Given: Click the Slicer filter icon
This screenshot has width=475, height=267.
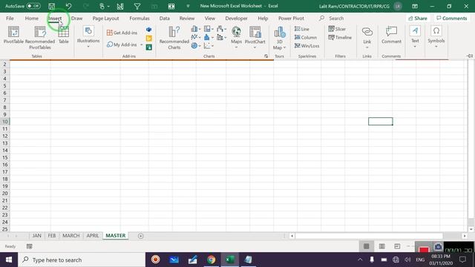Looking at the screenshot, I should point(337,29).
